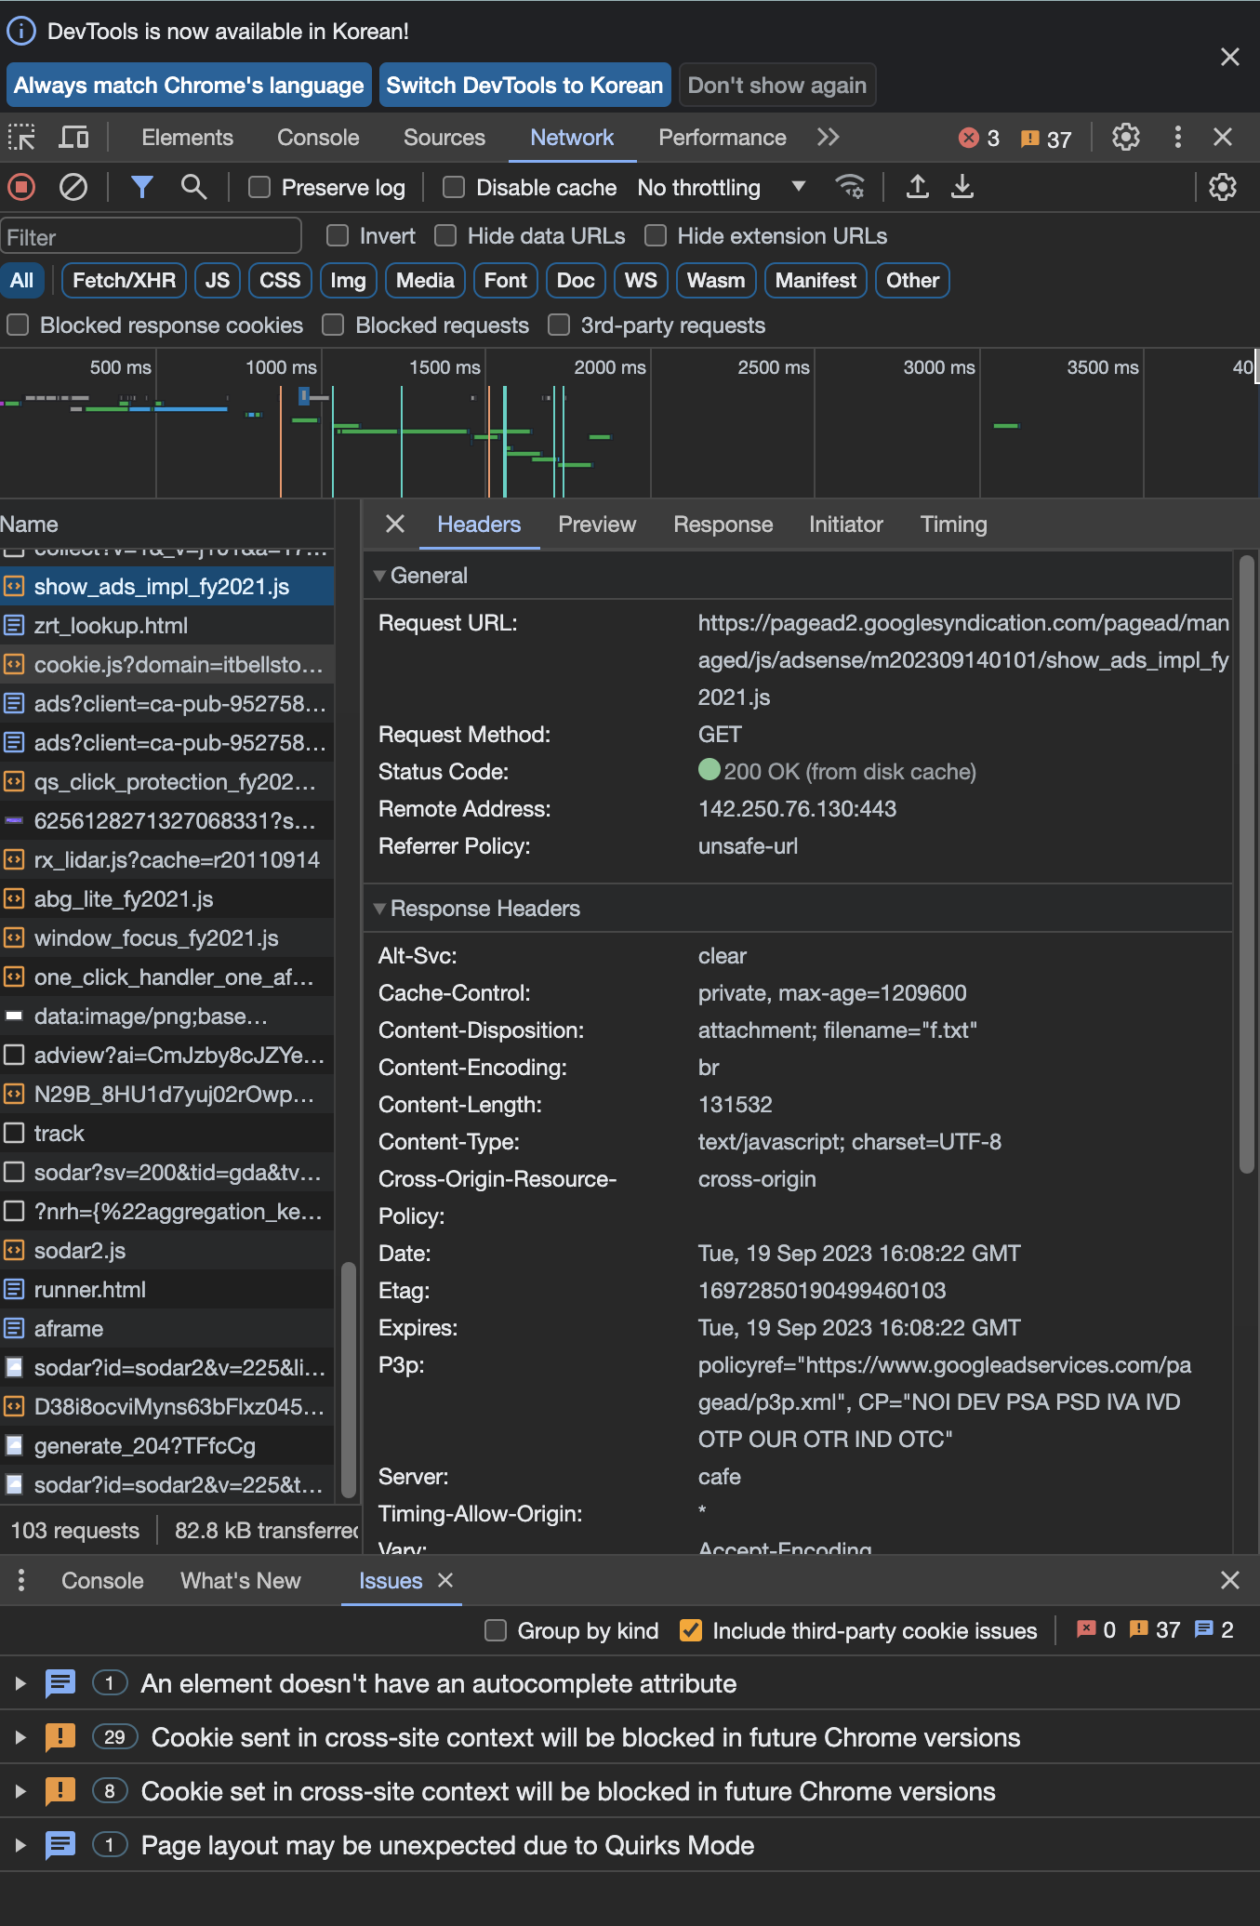Expand the Cookie set in cross-site issue
The image size is (1260, 1926).
[20, 1791]
